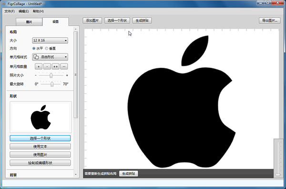This screenshot has height=189, width=286.
Task: Click 生成拼贴 in the top toolbar
Action: 142,20
